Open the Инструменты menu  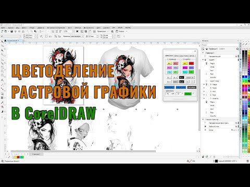point(89,28)
